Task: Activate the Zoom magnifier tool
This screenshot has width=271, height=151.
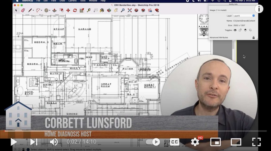Action: 123,10
